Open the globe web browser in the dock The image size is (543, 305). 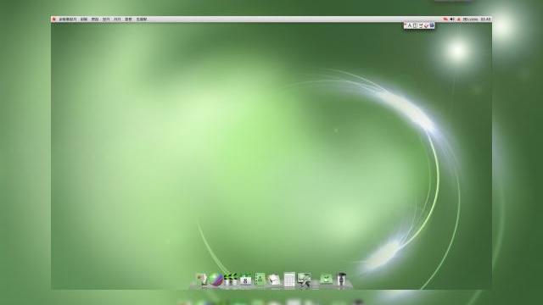click(x=216, y=280)
